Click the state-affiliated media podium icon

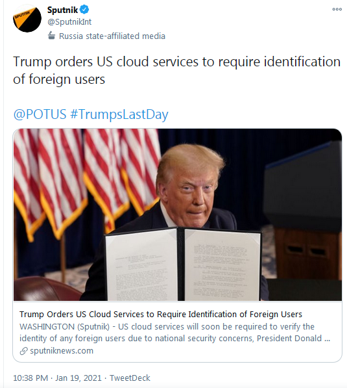point(51,36)
